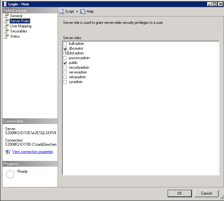The image size is (224, 201).
Task: Close the Login - New window
Action: (x=220, y=4)
